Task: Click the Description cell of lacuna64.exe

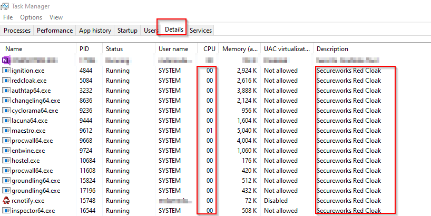Action: [x=349, y=121]
